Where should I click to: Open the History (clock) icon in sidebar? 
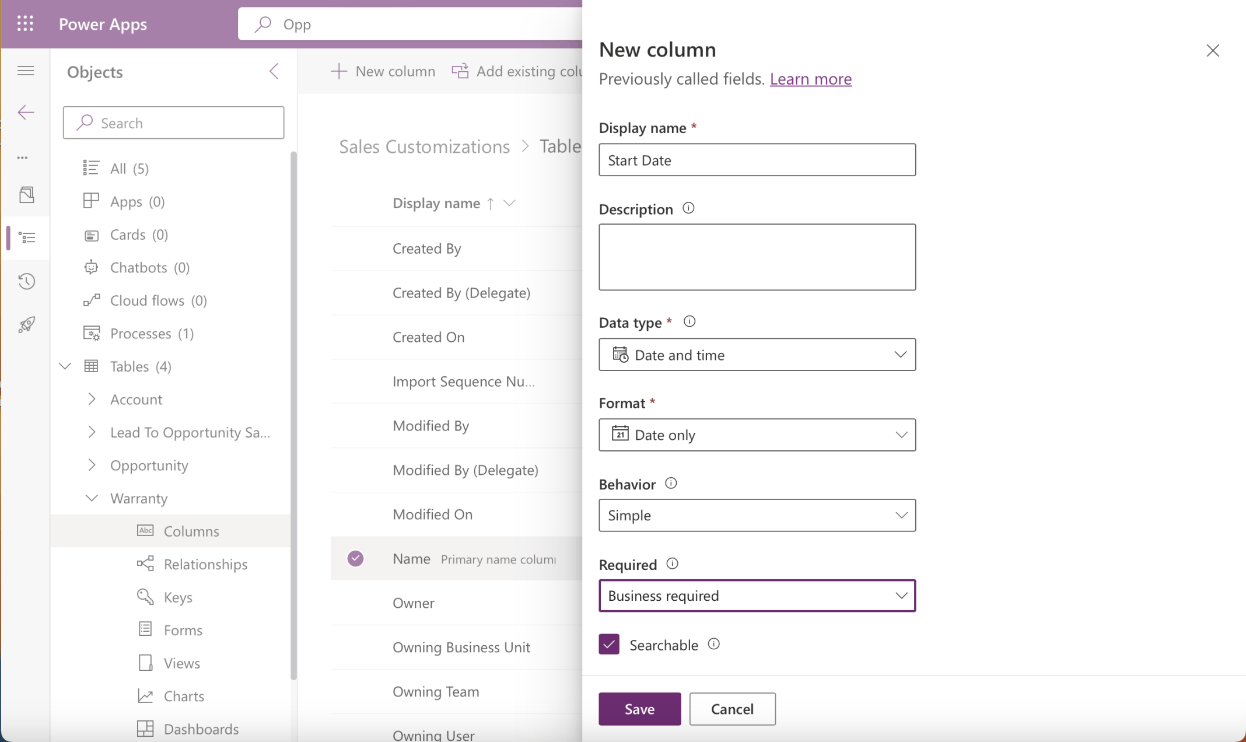[25, 281]
